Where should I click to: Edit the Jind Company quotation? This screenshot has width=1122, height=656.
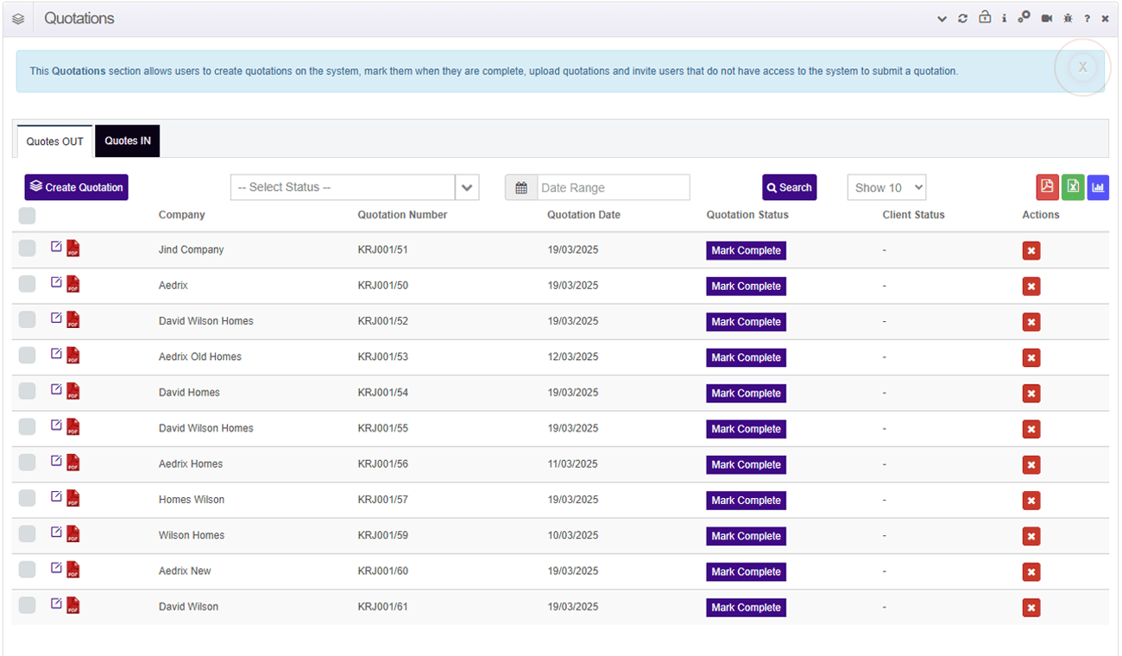[56, 246]
